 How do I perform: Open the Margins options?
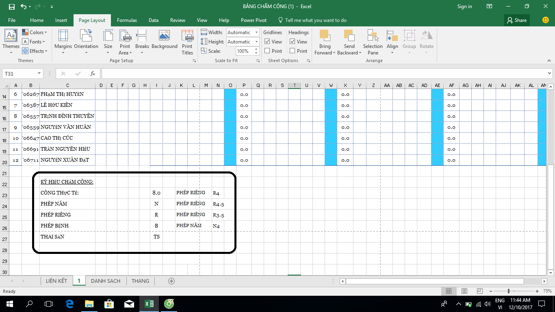point(63,42)
